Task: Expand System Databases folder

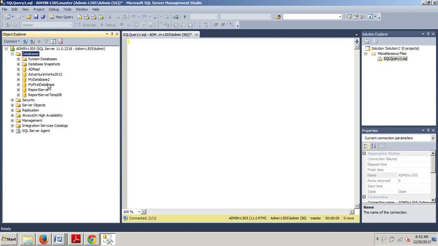Action: pyautogui.click(x=18, y=59)
